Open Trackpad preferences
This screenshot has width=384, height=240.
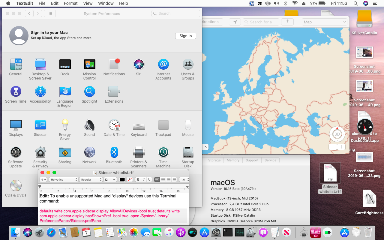pos(163,128)
